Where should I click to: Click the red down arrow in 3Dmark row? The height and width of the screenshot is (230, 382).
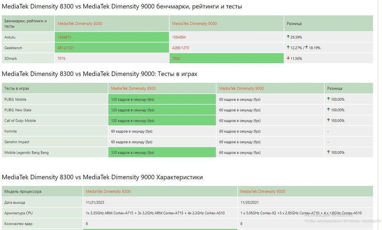click(288, 58)
